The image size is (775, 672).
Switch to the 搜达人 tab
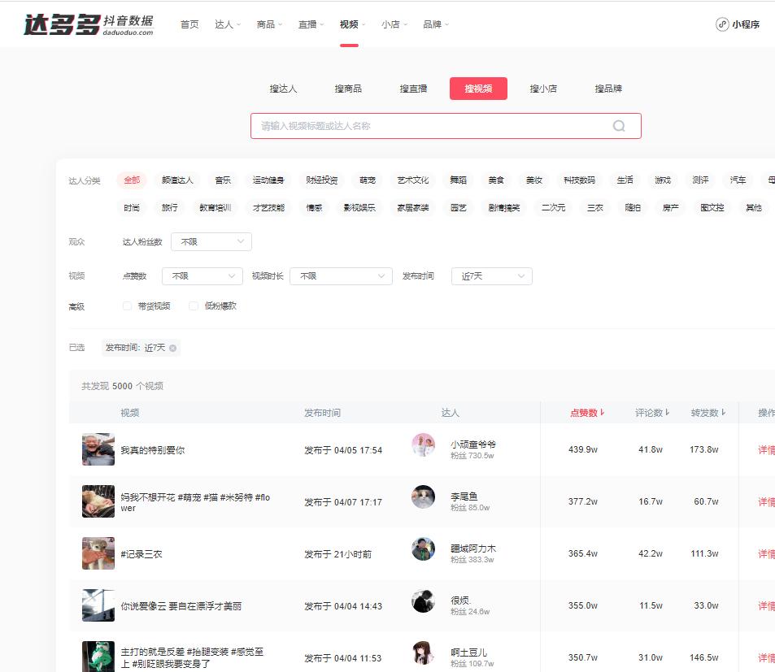pyautogui.click(x=282, y=89)
